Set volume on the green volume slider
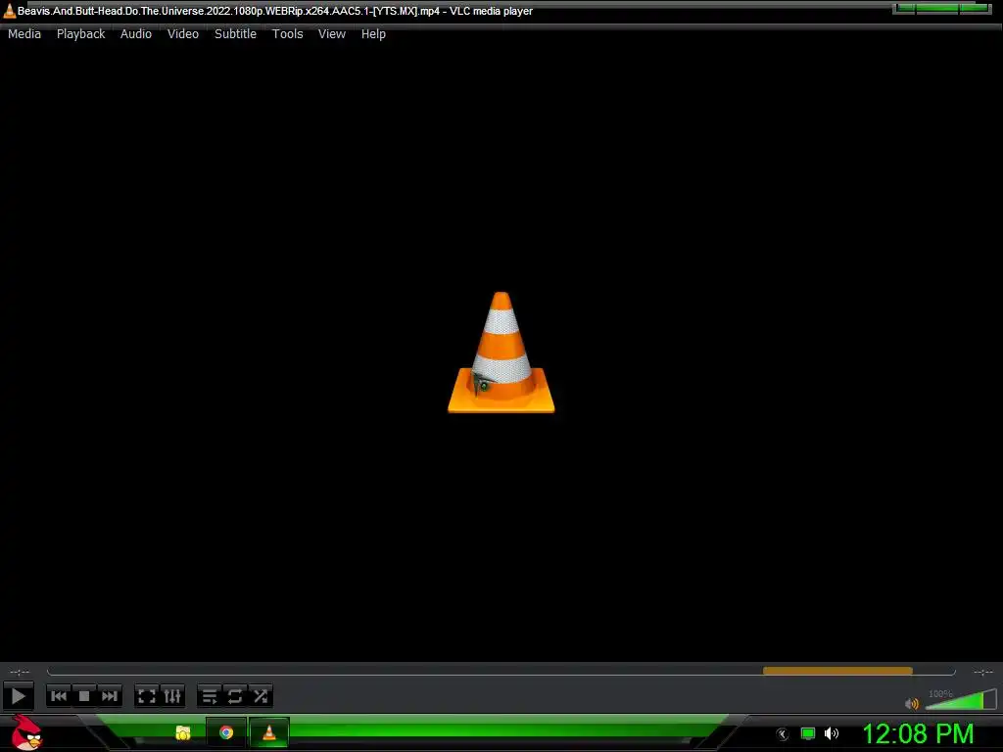The image size is (1003, 752). (x=961, y=699)
